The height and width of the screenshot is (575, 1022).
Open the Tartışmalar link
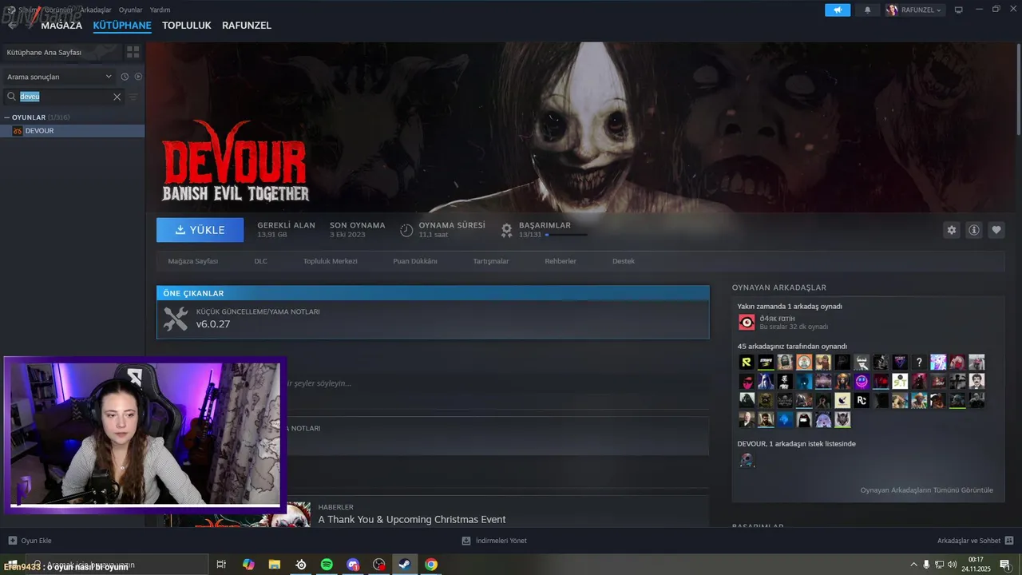pos(491,261)
